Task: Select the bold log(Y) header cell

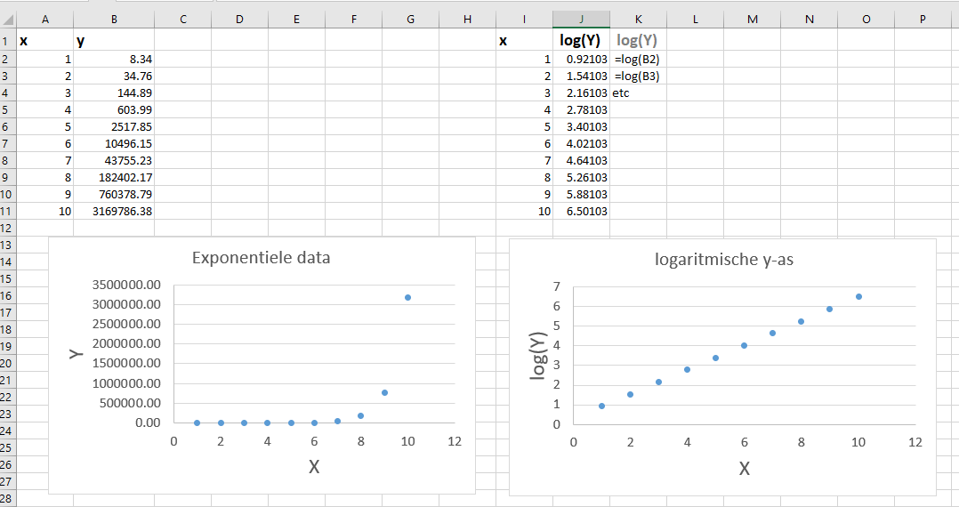Action: (581, 40)
